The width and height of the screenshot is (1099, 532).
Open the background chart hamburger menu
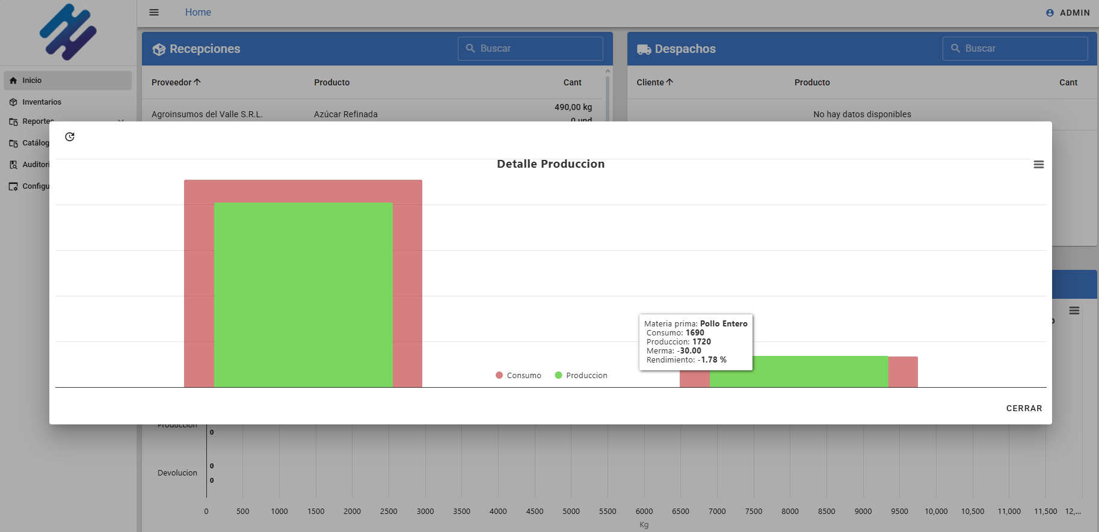(x=1074, y=311)
